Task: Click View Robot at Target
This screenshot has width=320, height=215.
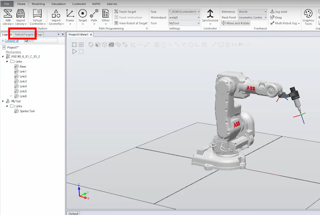Action: coord(131,23)
